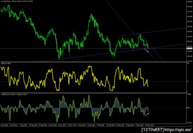Click the 15 Apr 2015 date label
Viewport: 193px width, 133px height.
tap(130, 125)
